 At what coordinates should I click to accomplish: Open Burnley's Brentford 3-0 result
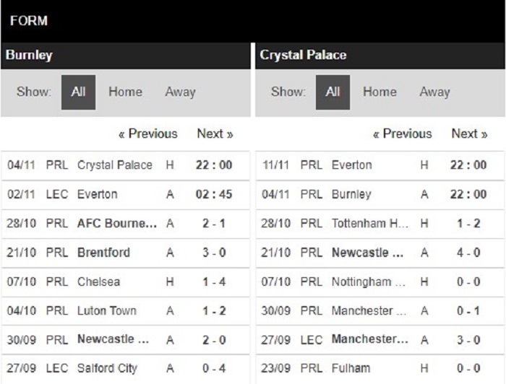125,253
